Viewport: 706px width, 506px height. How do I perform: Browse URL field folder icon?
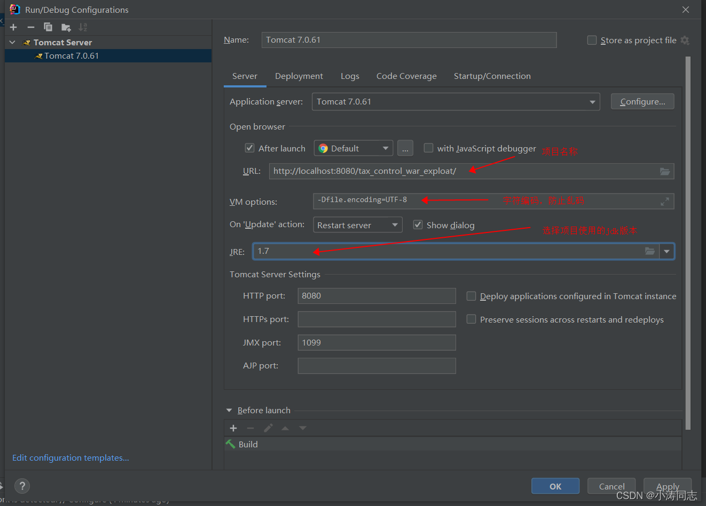coord(665,171)
